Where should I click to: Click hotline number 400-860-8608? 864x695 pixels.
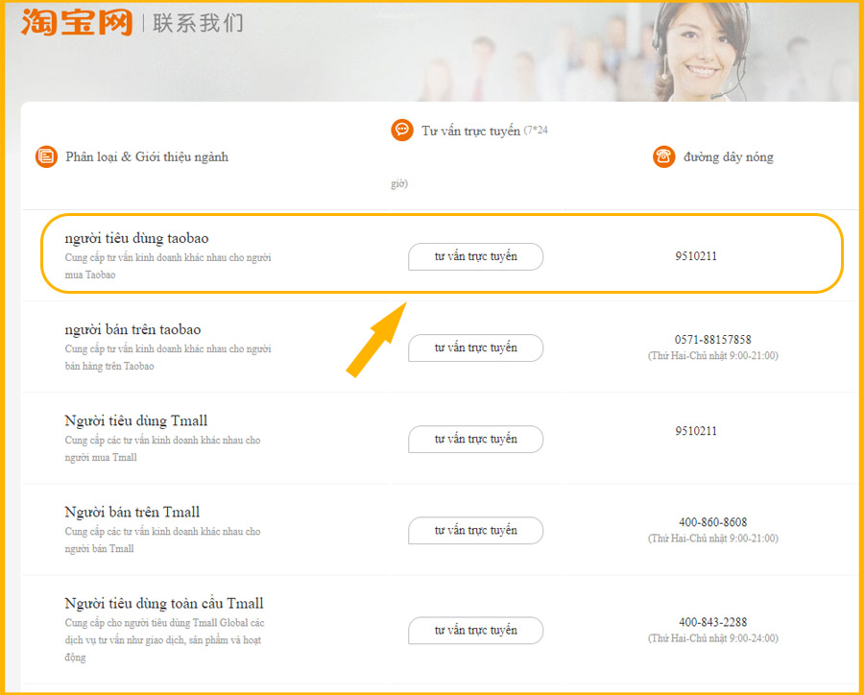pyautogui.click(x=712, y=522)
